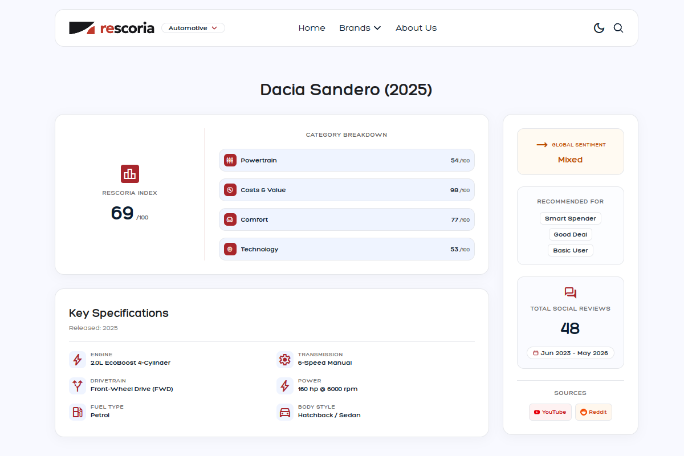The height and width of the screenshot is (456, 684).
Task: Click the Fuel Type pump icon
Action: pos(78,412)
